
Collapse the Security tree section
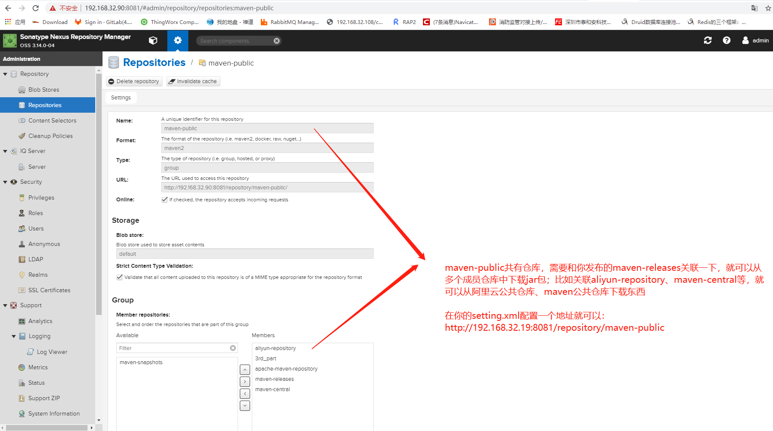click(x=5, y=182)
